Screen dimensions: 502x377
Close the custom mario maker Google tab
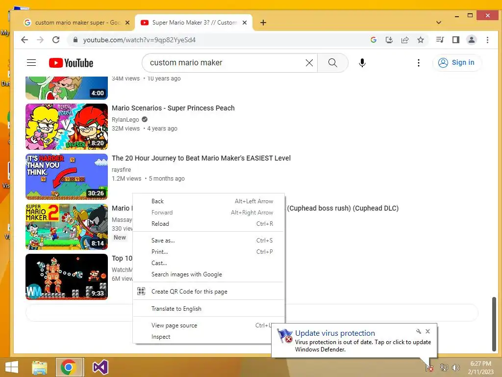(x=127, y=23)
